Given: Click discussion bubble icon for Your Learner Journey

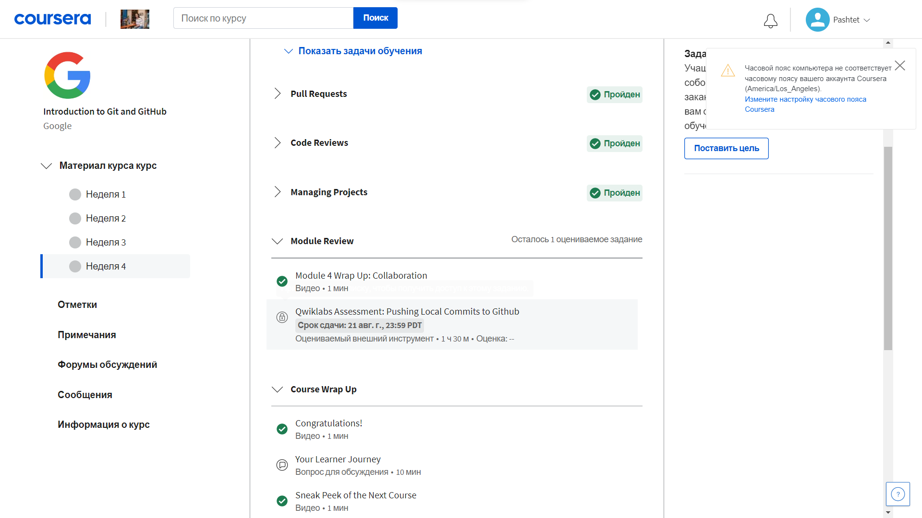Looking at the screenshot, I should [282, 465].
